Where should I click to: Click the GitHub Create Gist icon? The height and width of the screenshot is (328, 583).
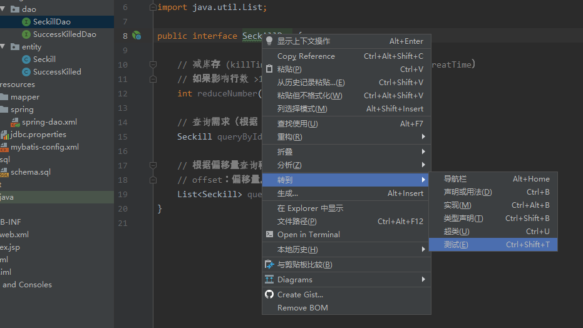[x=269, y=294]
